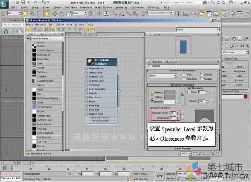Image resolution: width=251 pixels, height=182 pixels.
Task: Click the Plane object type button
Action: (239, 85)
